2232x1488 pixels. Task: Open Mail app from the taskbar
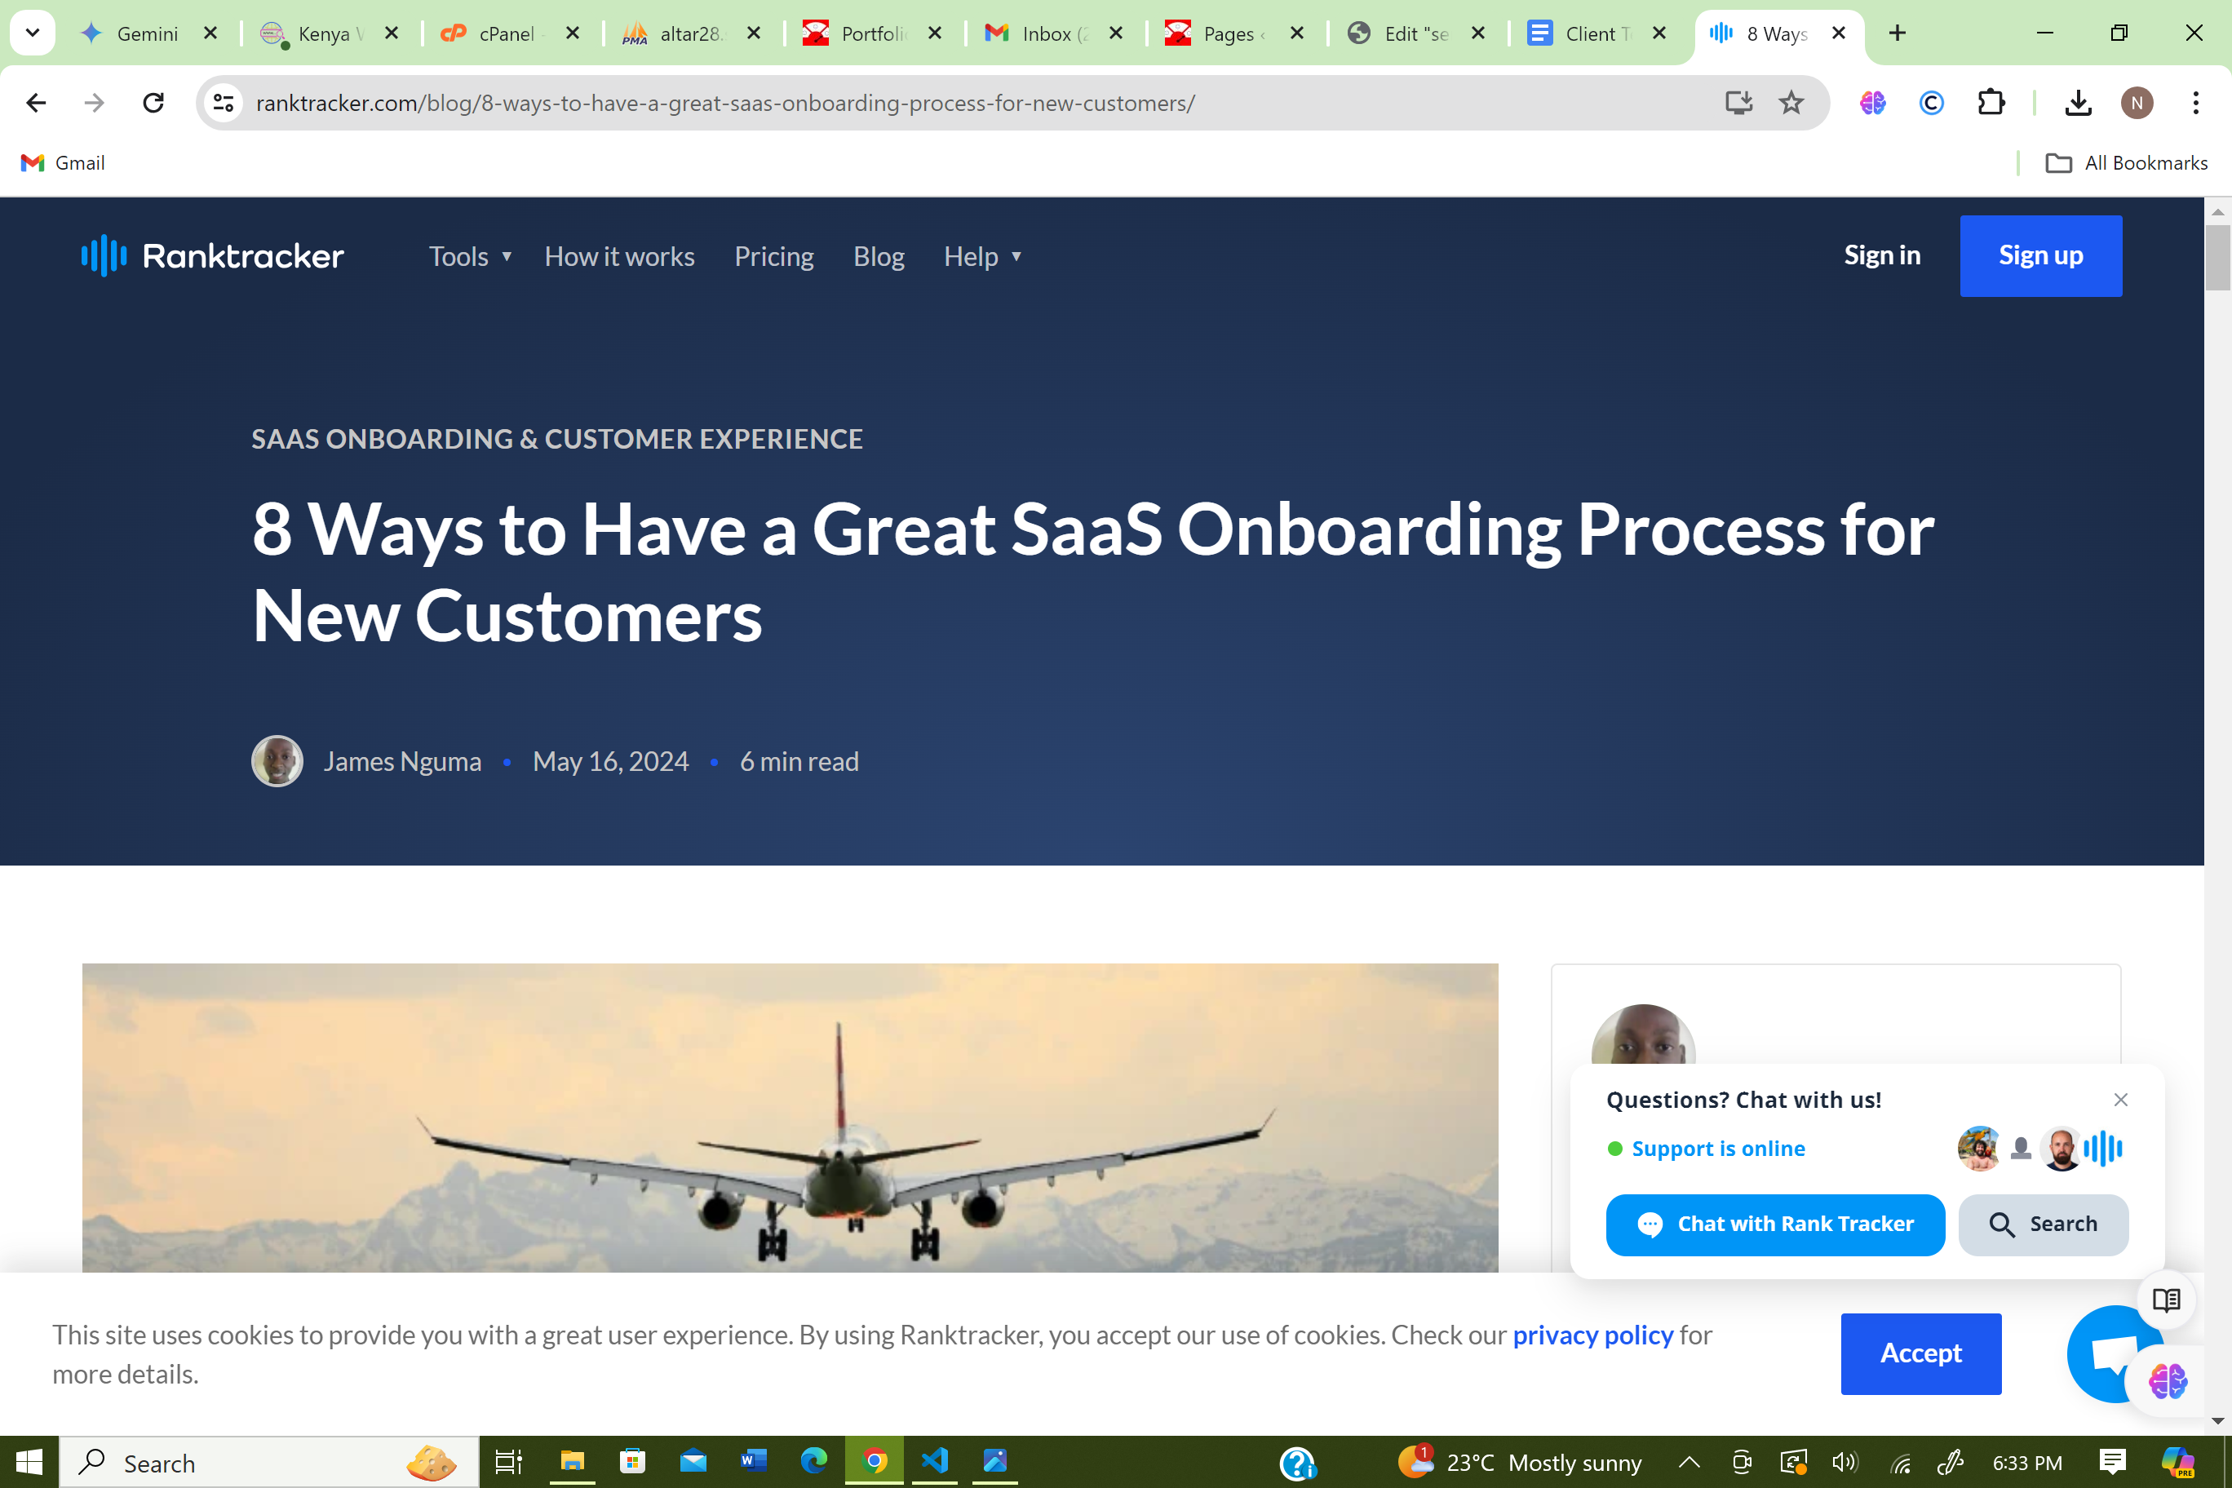point(693,1463)
